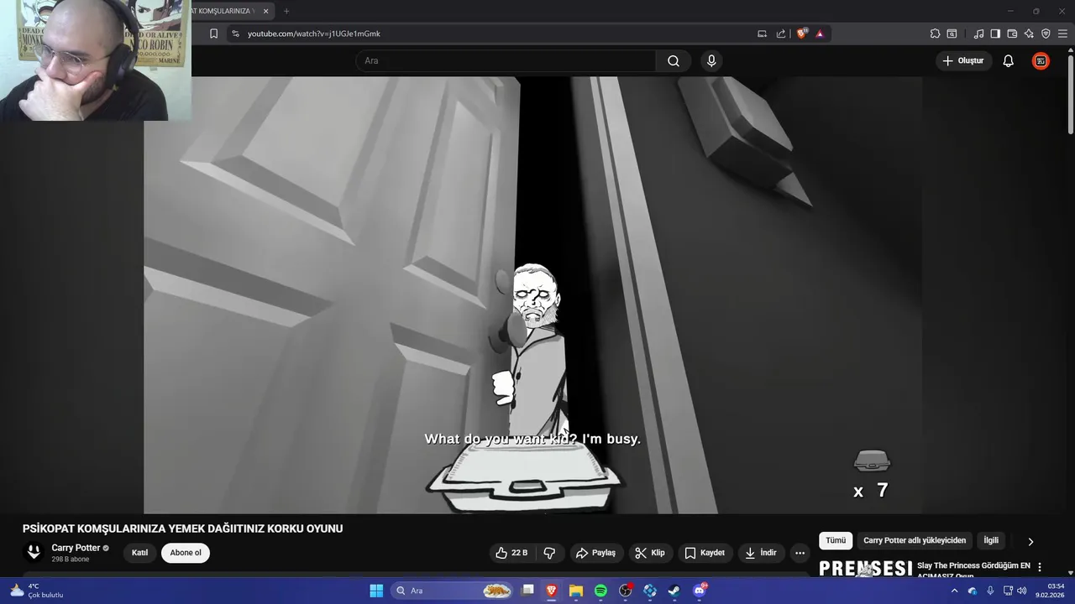The height and width of the screenshot is (604, 1075).
Task: Close the current YouTube browser tab
Action: click(x=266, y=11)
